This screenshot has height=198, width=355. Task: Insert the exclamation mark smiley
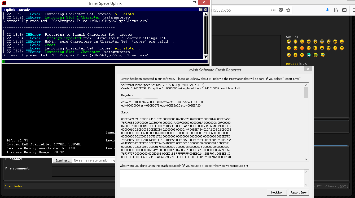point(335,48)
